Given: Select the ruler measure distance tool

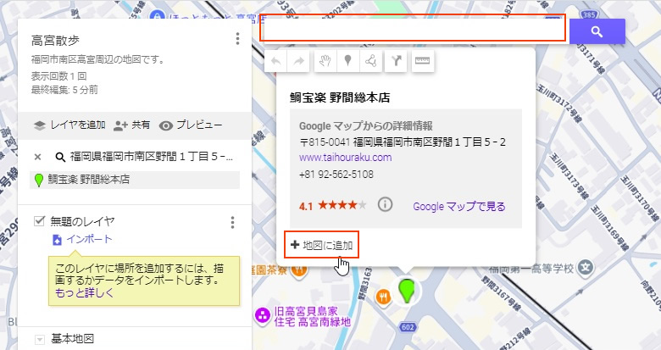Looking at the screenshot, I should click(x=421, y=62).
